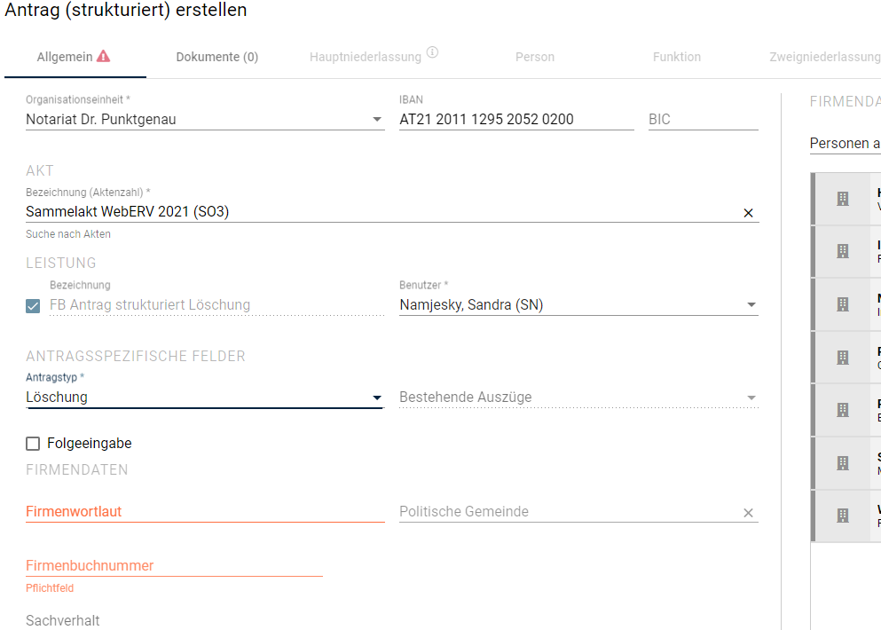This screenshot has height=630, width=881.
Task: Select the last building icon in Firmendaten list
Action: (x=843, y=516)
